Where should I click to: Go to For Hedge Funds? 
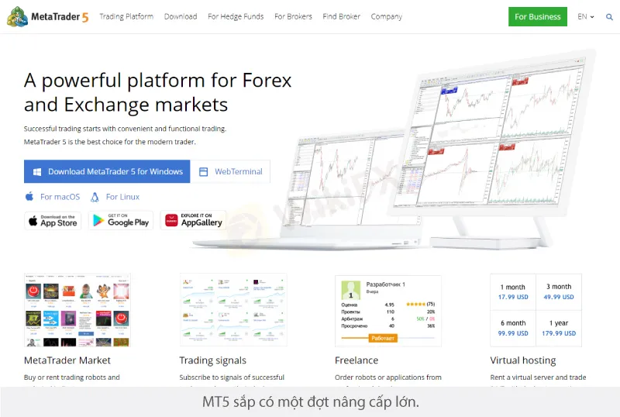coord(236,16)
